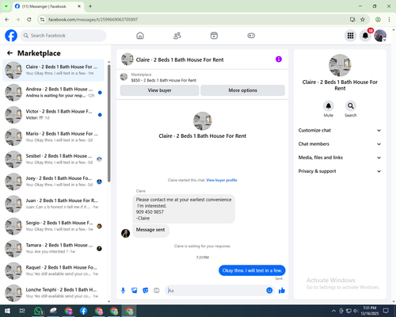
Task: Open Sergio's house rental conversation
Action: point(54,226)
